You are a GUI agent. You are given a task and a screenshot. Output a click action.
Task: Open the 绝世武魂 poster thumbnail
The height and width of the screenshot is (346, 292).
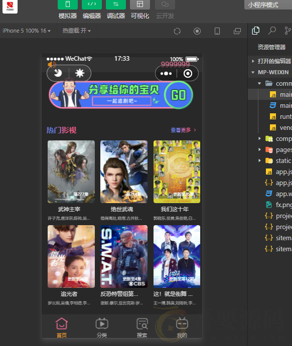124,171
